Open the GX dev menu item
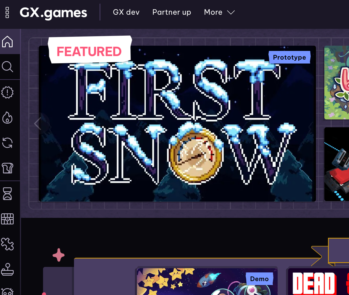This screenshot has height=295, width=349. 126,12
